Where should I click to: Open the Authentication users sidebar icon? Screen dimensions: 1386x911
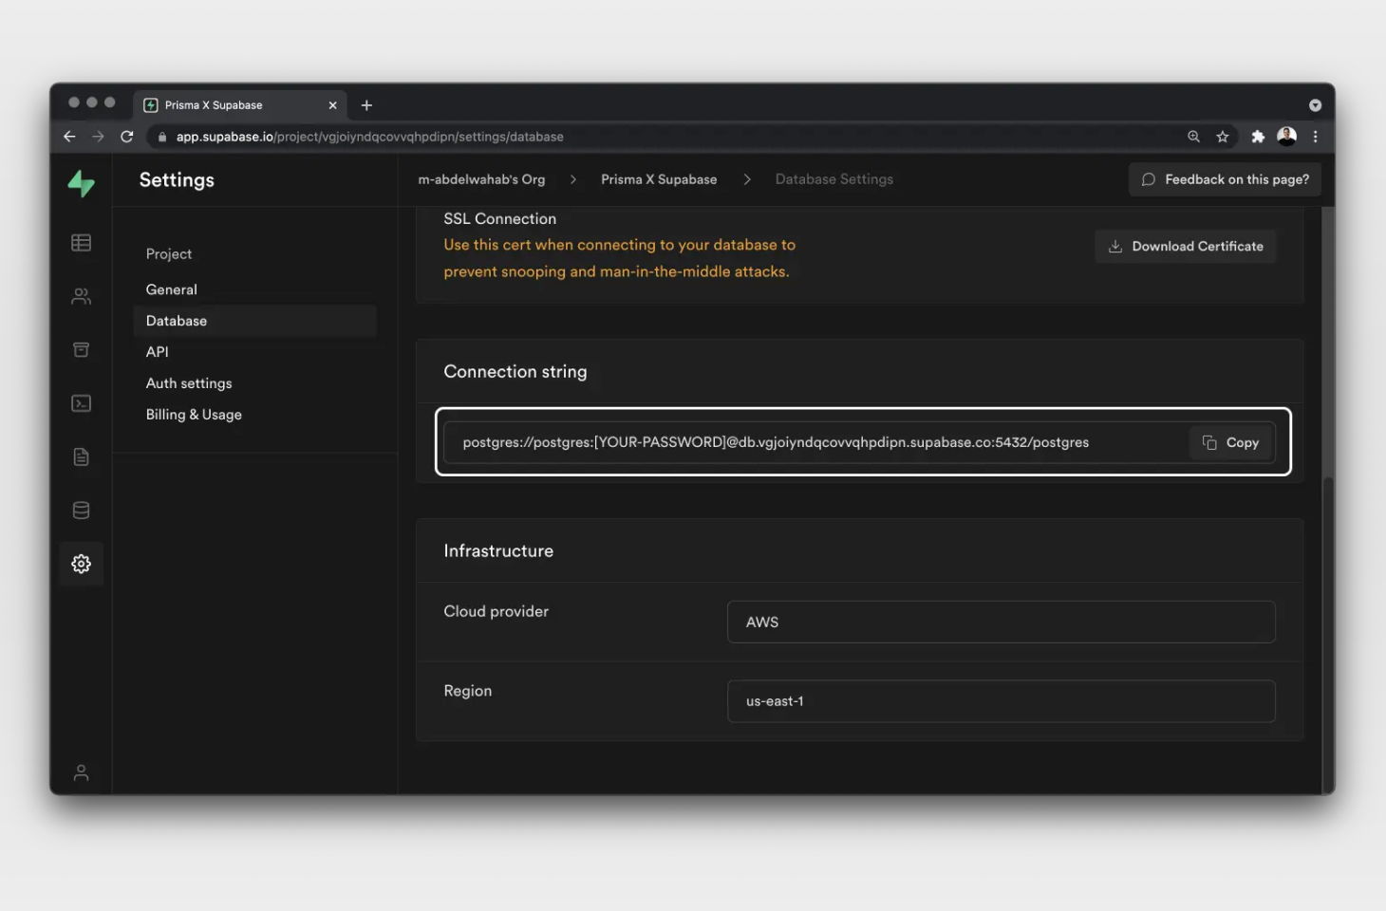(x=82, y=297)
